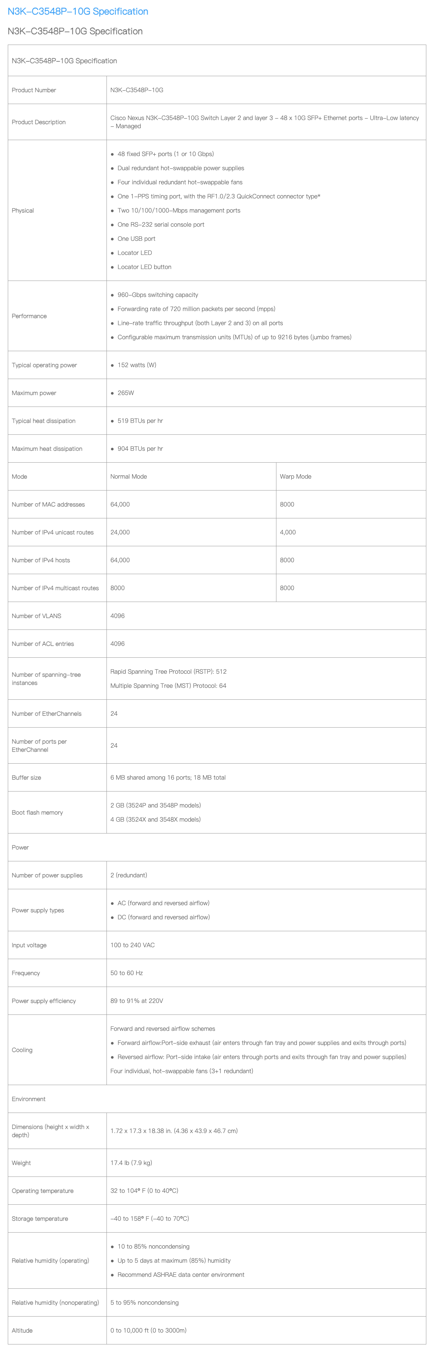Click the 960-Gbps switching capacity line
This screenshot has height=1353, width=433.
coord(157,295)
